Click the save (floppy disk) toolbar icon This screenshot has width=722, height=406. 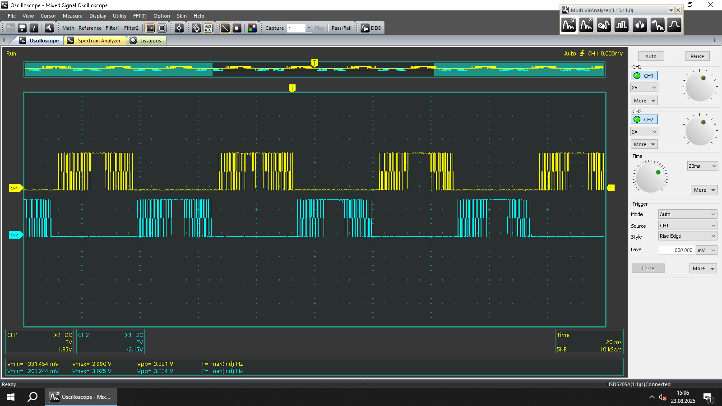click(22, 28)
